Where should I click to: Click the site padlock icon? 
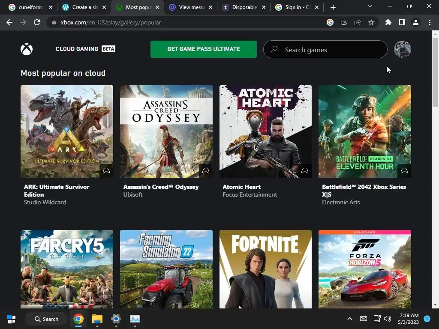54,22
